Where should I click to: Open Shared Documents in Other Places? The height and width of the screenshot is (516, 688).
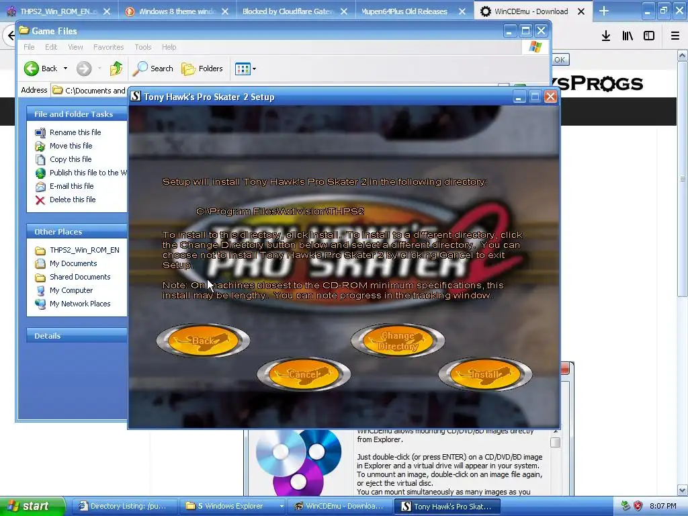click(x=80, y=277)
